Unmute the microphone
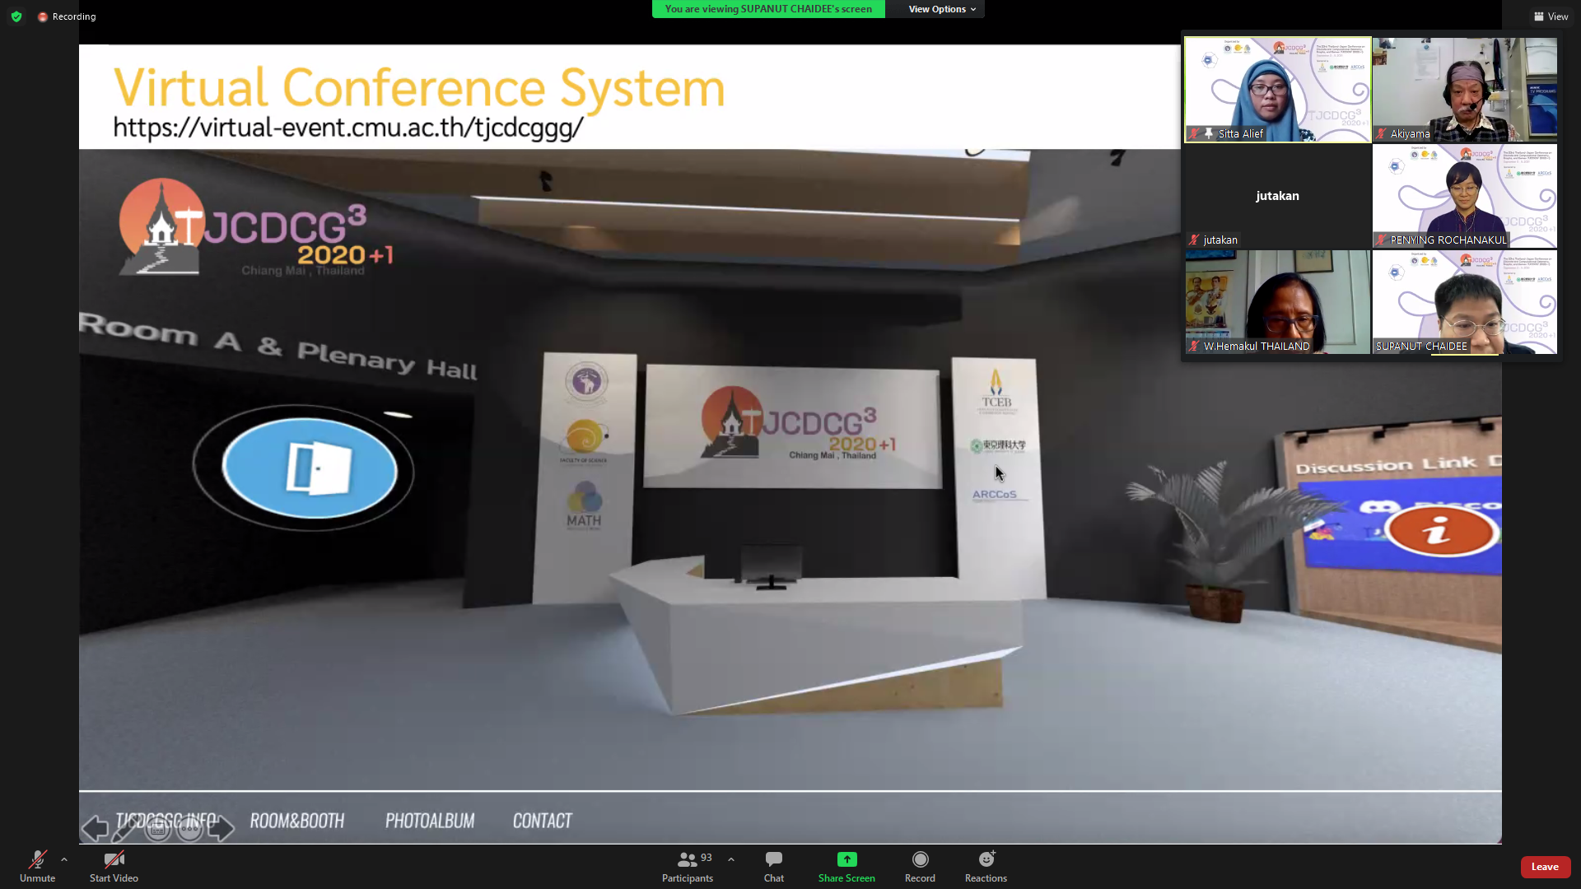Image resolution: width=1581 pixels, height=889 pixels. click(x=37, y=867)
